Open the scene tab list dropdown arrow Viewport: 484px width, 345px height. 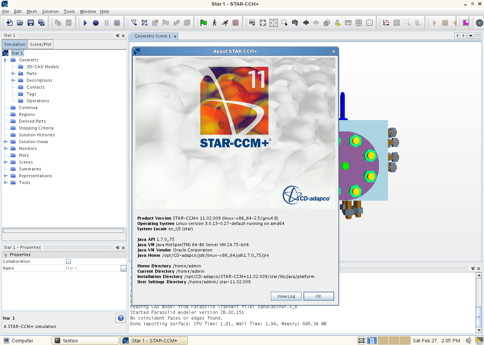click(x=471, y=36)
